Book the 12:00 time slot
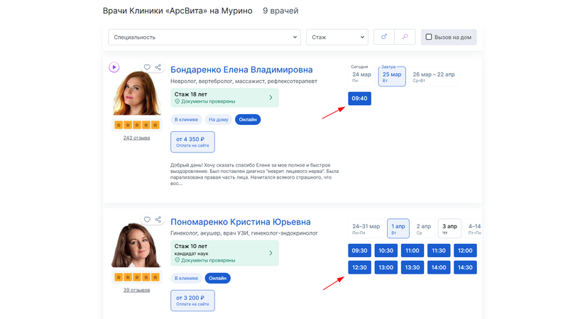 pos(465,250)
